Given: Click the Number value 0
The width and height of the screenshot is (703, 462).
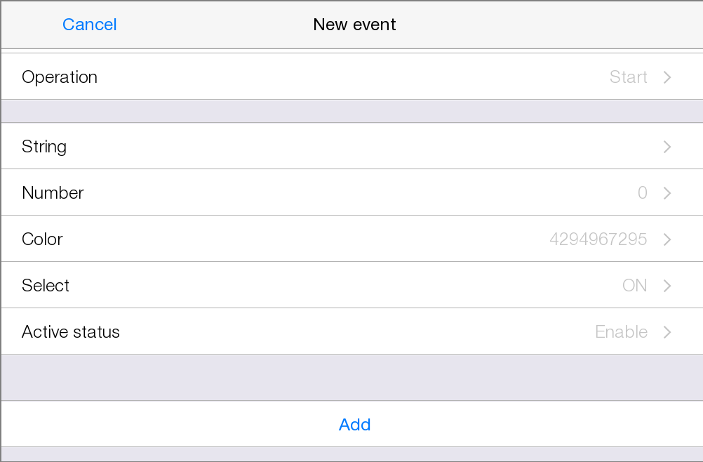Looking at the screenshot, I should click(x=642, y=193).
